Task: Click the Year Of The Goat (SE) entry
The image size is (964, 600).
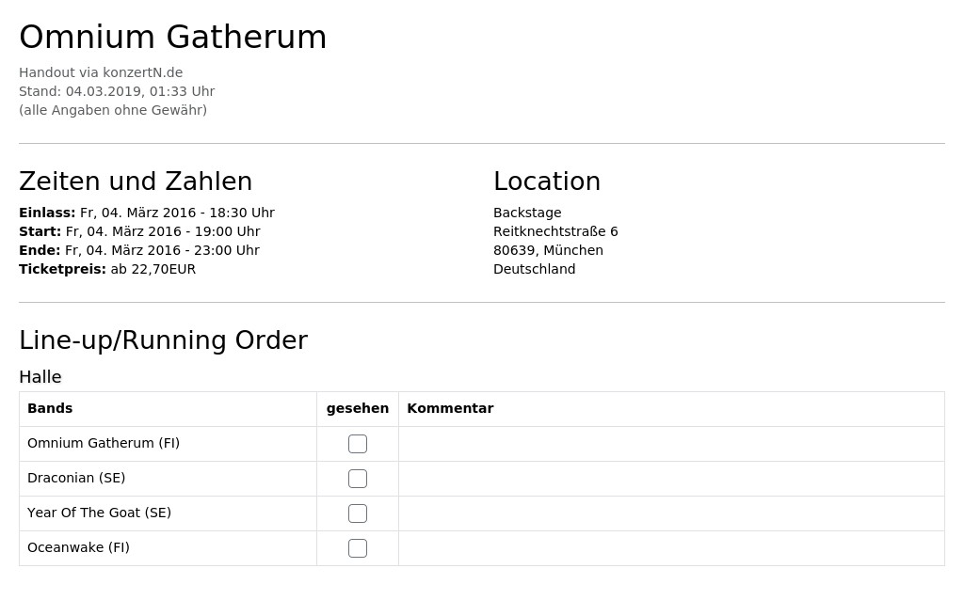Action: [x=99, y=513]
